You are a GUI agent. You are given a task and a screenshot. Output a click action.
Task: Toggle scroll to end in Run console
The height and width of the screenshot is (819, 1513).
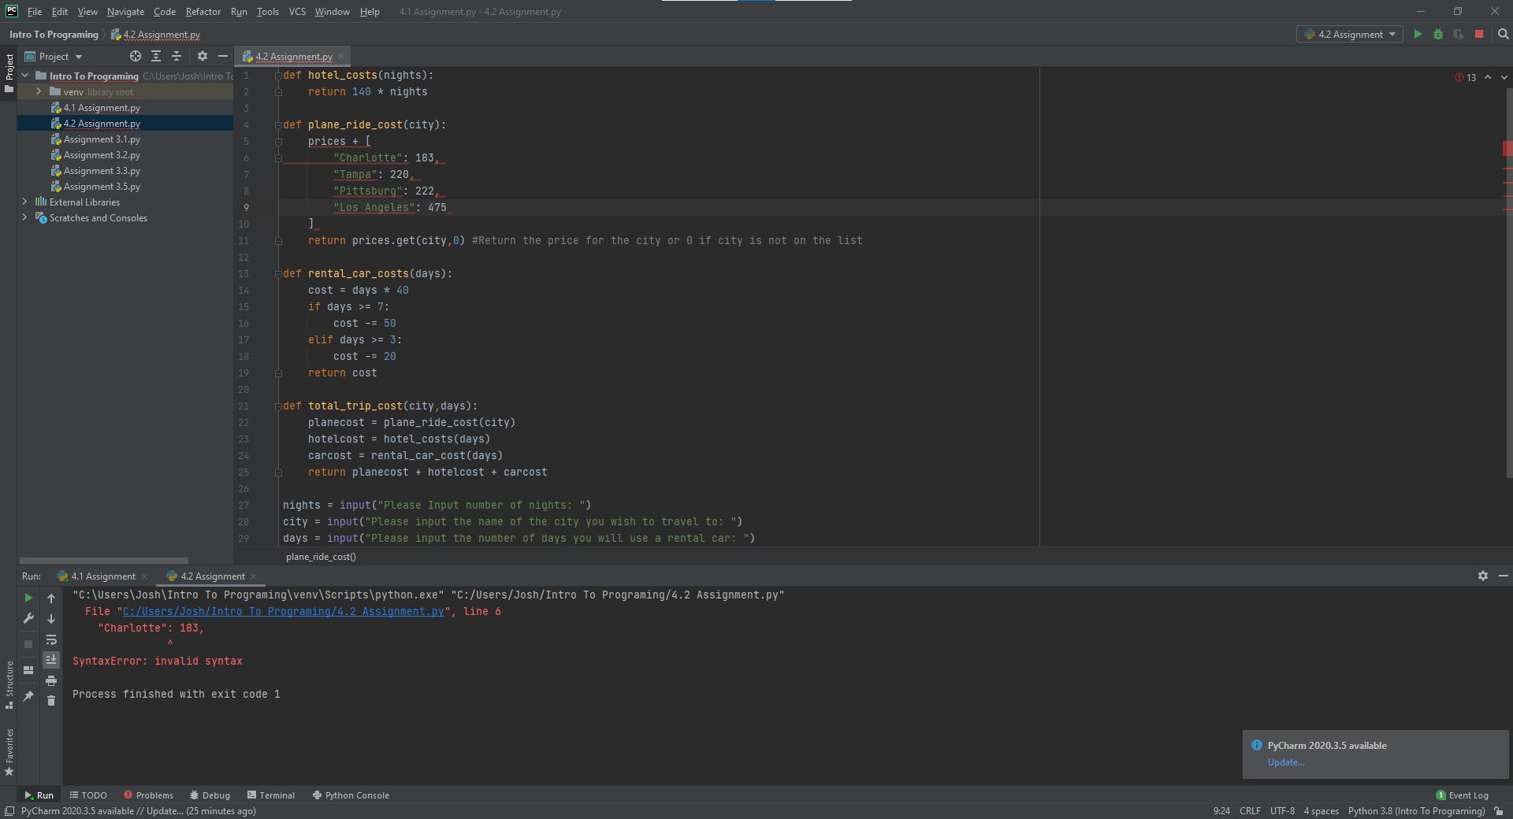click(51, 660)
